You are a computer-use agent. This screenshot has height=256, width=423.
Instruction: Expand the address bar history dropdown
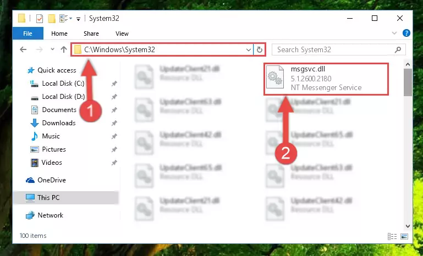[x=249, y=50]
